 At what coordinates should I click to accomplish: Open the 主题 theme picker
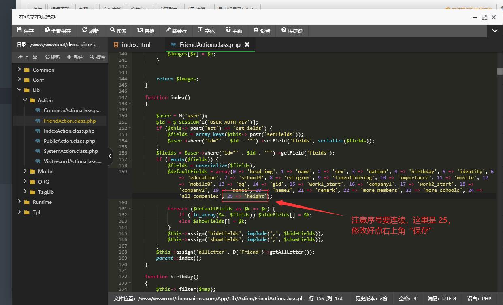(x=234, y=31)
